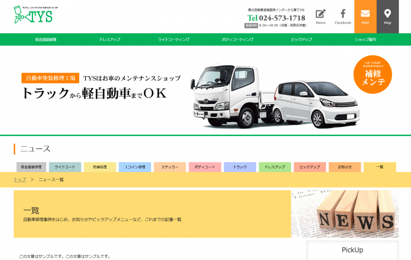Open ボディコーティング in the green navigation bar
The width and height of the screenshot is (411, 260).
[237, 39]
